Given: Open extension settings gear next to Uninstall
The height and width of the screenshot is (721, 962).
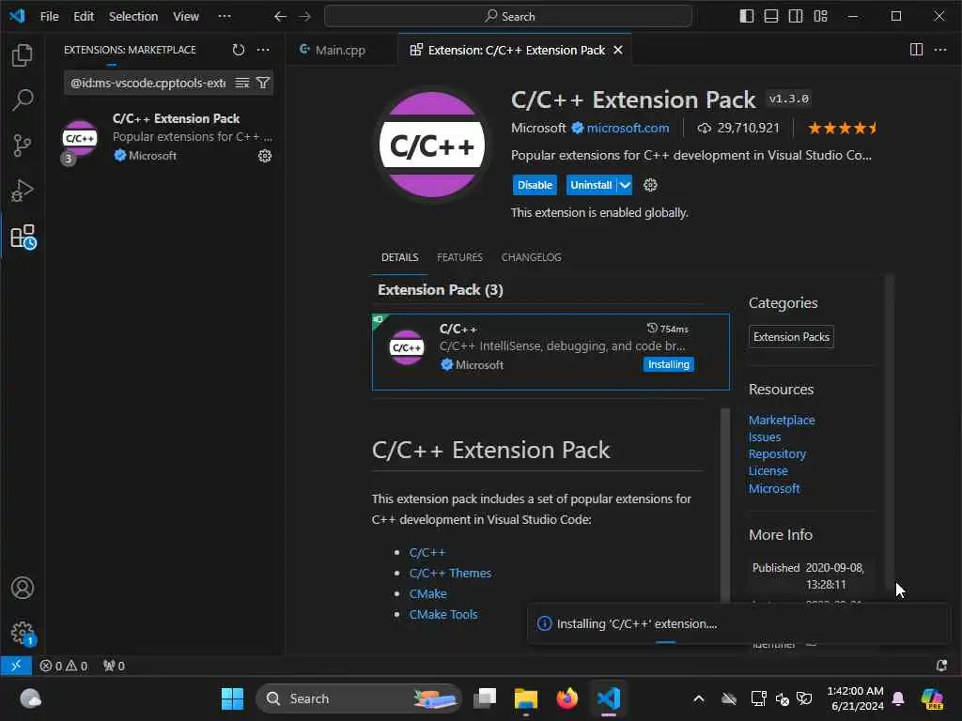Looking at the screenshot, I should 650,185.
